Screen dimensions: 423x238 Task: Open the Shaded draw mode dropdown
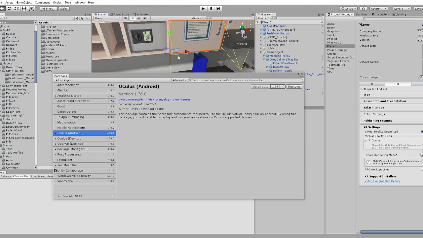[107, 18]
